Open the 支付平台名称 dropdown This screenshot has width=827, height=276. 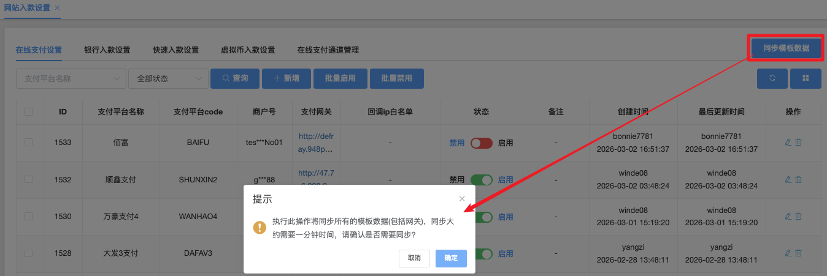[x=71, y=78]
